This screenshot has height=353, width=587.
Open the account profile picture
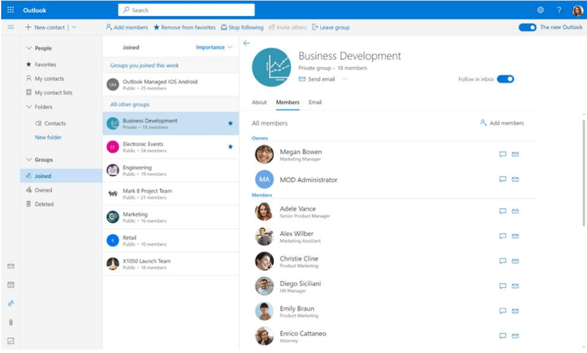pyautogui.click(x=578, y=10)
